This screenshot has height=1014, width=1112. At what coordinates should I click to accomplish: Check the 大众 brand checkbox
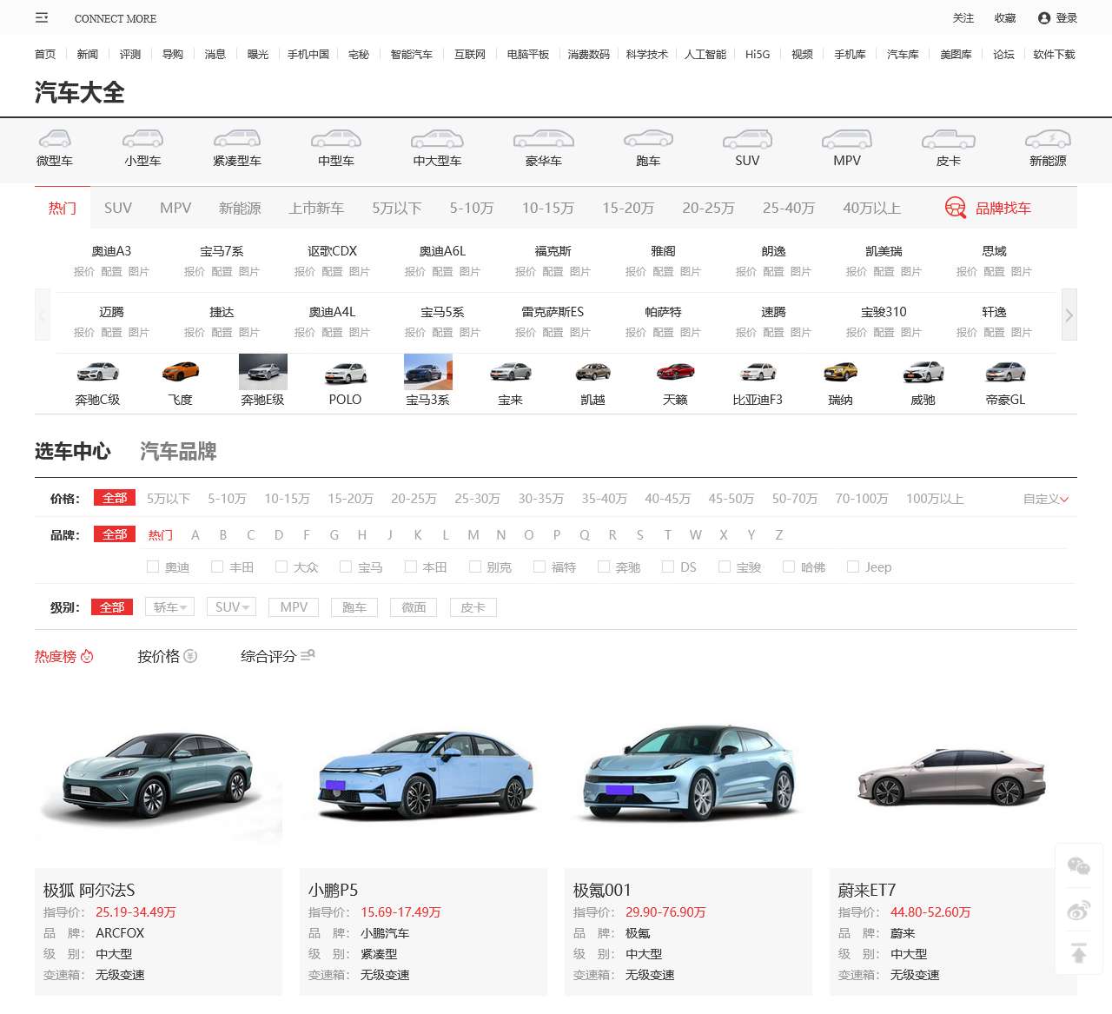[281, 567]
